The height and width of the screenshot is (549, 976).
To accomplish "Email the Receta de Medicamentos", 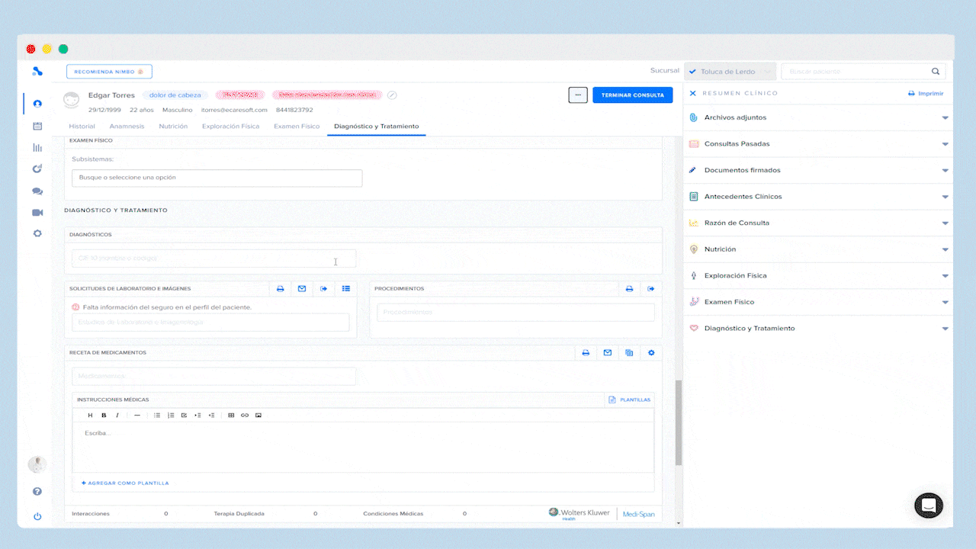I will coord(608,353).
